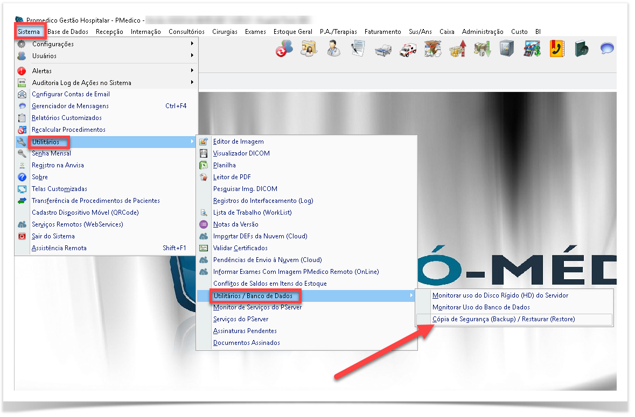Open the Faturamento menu
Viewport: 635px width, 417px height.
tap(382, 32)
